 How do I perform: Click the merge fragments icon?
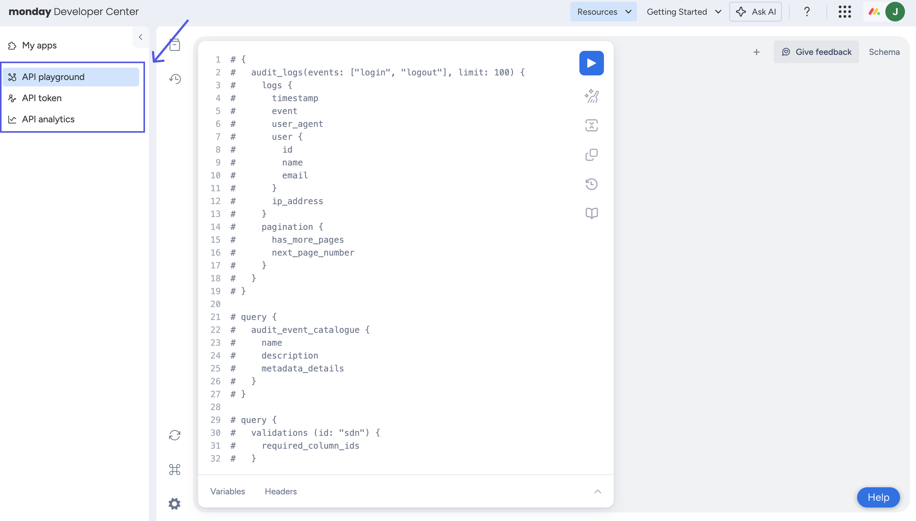click(591, 125)
